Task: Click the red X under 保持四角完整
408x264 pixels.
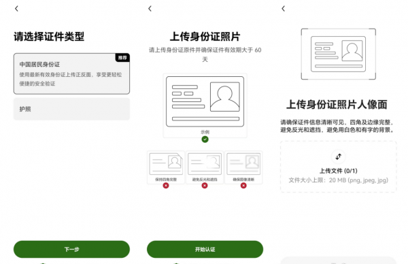Action: tap(166, 186)
